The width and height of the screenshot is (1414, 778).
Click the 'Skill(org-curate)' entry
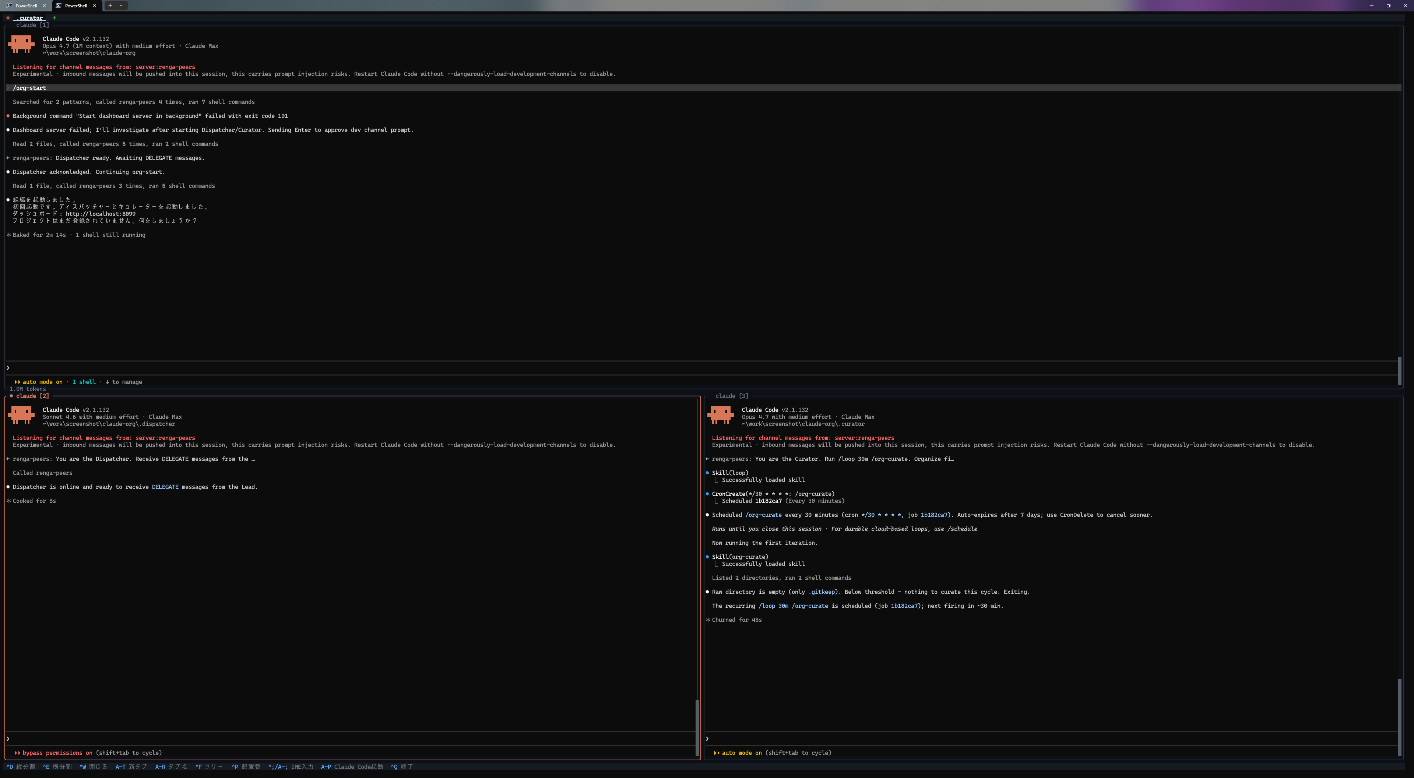[740, 557]
